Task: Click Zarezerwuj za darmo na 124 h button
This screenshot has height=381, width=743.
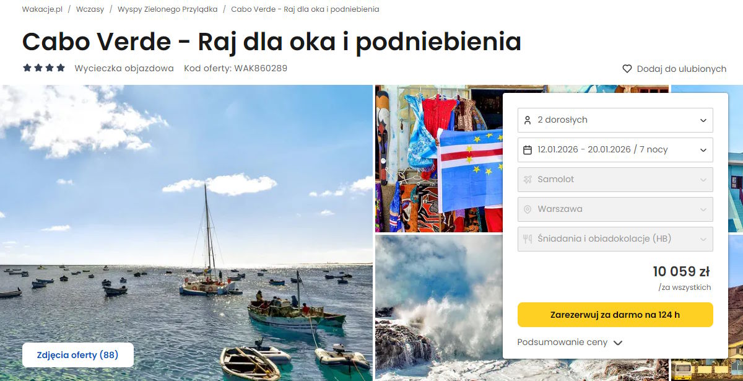Action: [615, 315]
